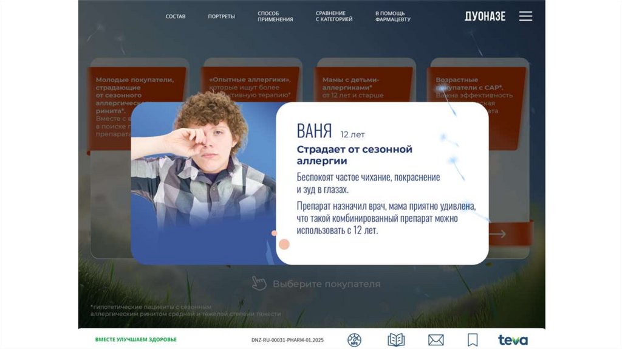Click the 12 лет age label

[353, 134]
